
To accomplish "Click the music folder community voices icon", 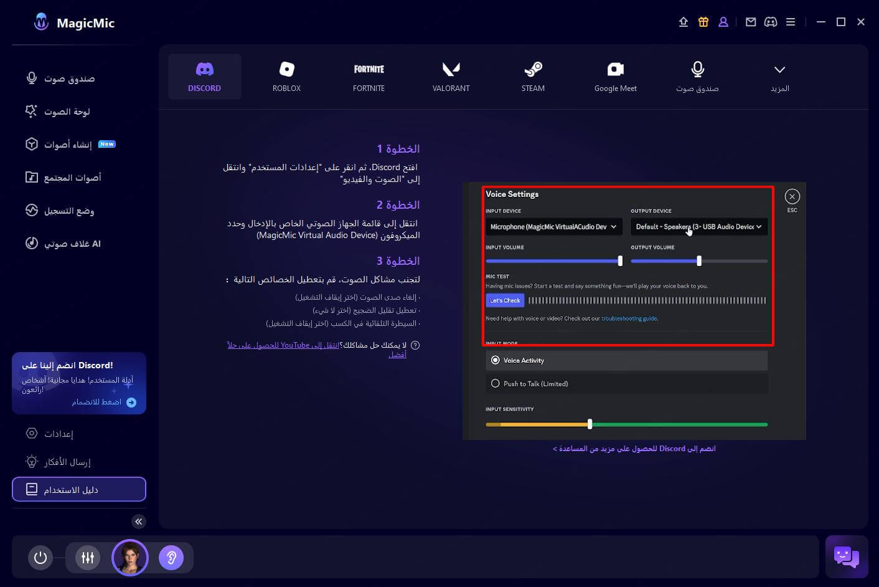I will coord(32,177).
